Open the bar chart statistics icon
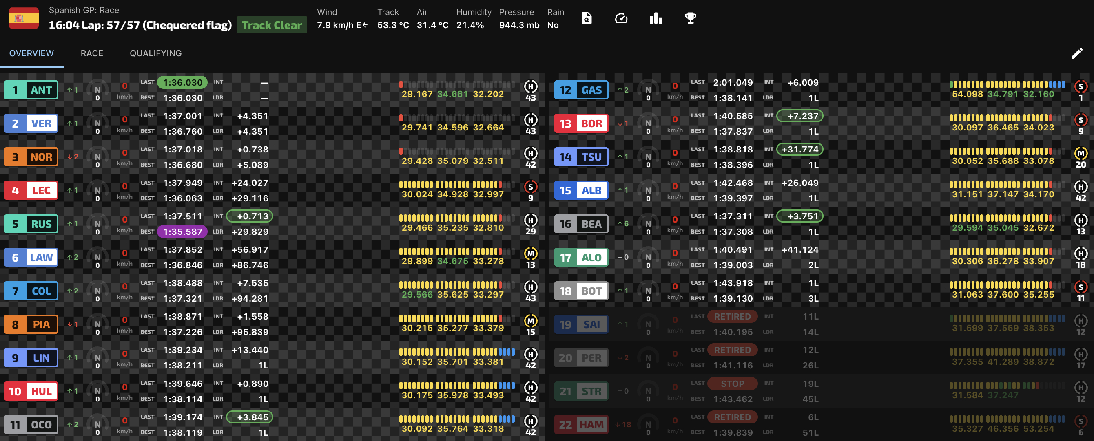The width and height of the screenshot is (1094, 441). point(656,18)
